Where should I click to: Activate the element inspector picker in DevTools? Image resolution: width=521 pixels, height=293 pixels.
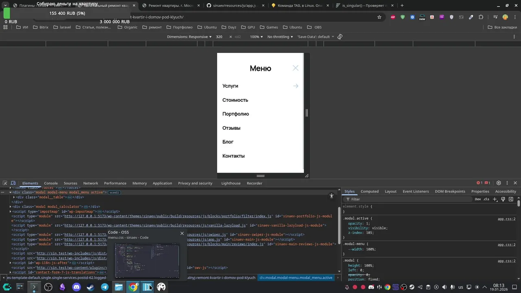pyautogui.click(x=5, y=183)
